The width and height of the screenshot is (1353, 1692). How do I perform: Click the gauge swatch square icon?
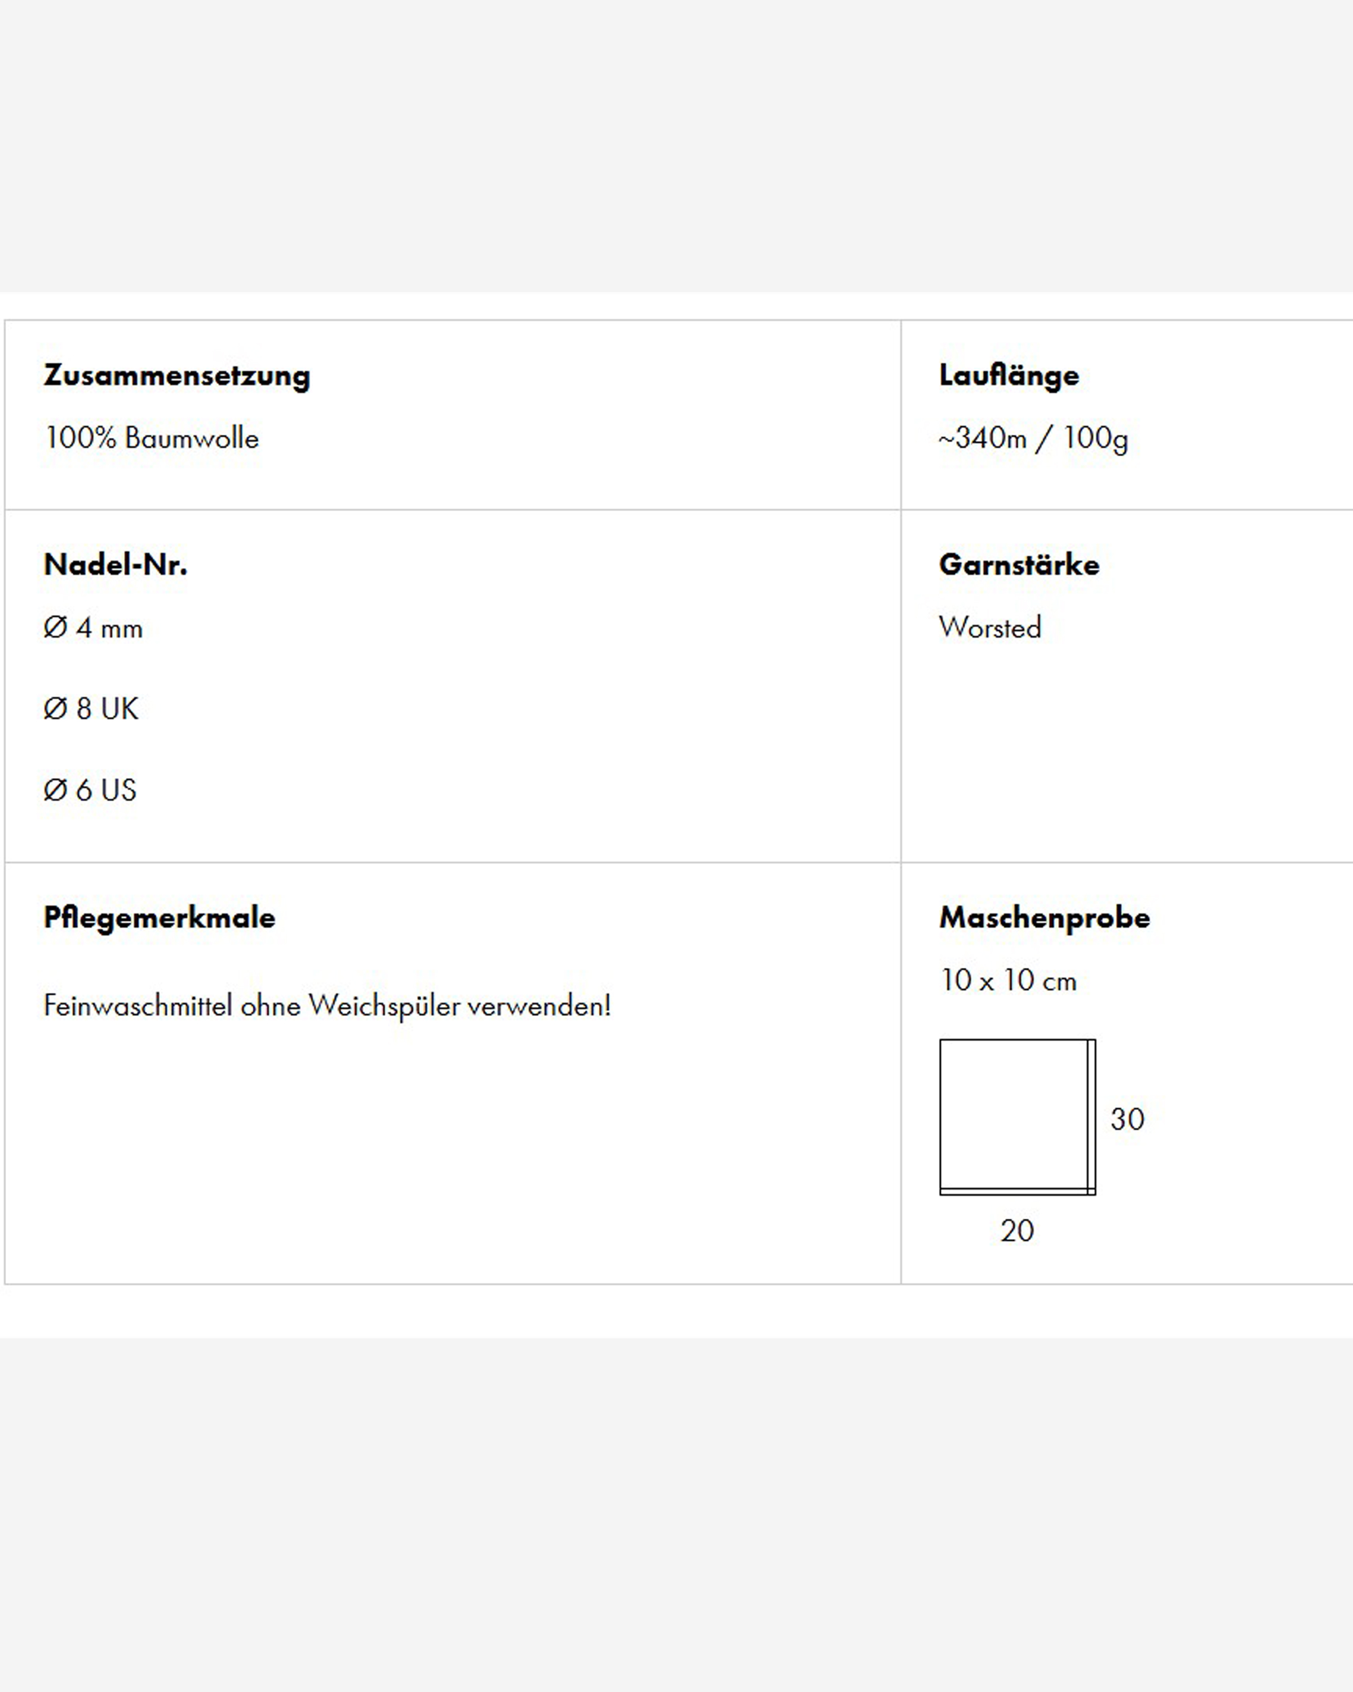point(1018,1117)
